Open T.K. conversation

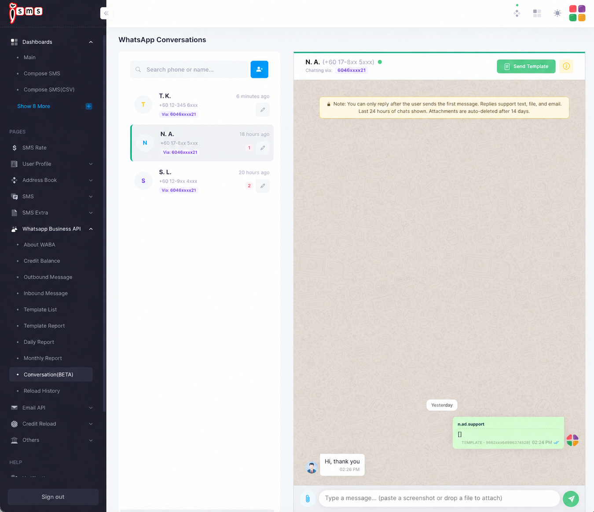[202, 105]
